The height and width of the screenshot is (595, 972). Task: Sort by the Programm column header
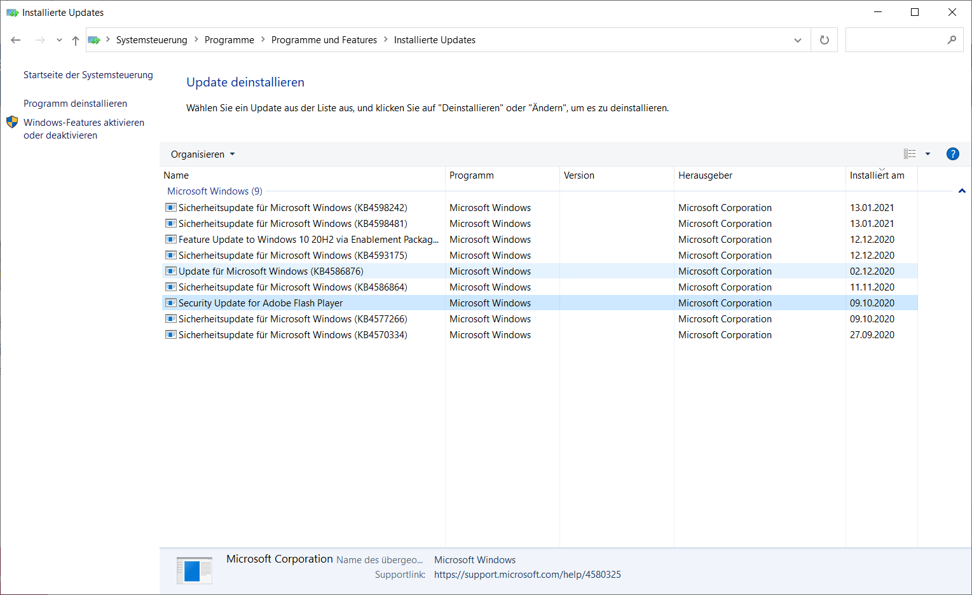(x=502, y=175)
